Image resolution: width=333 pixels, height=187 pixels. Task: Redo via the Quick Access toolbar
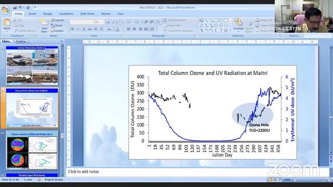tap(28, 7)
